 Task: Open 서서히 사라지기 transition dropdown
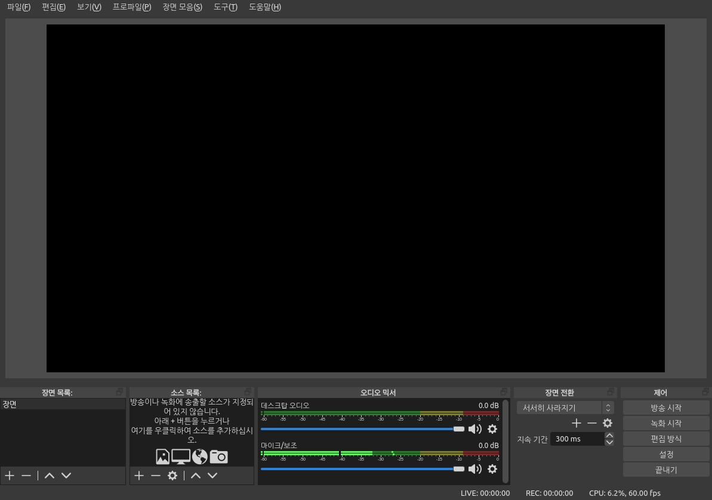click(565, 408)
